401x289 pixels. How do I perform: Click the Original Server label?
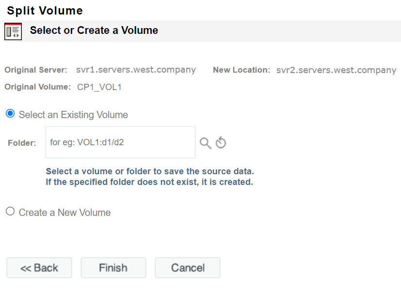(36, 70)
